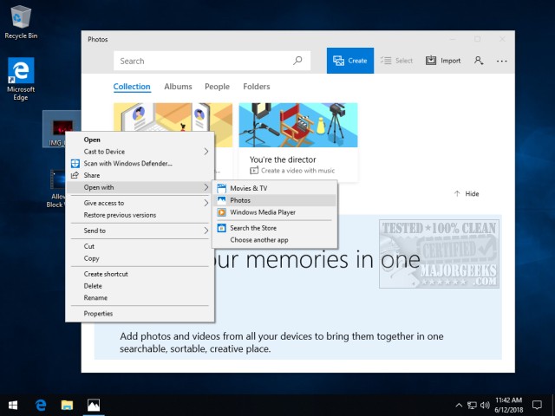
Task: Open the Action Center notification icon
Action: (538, 405)
